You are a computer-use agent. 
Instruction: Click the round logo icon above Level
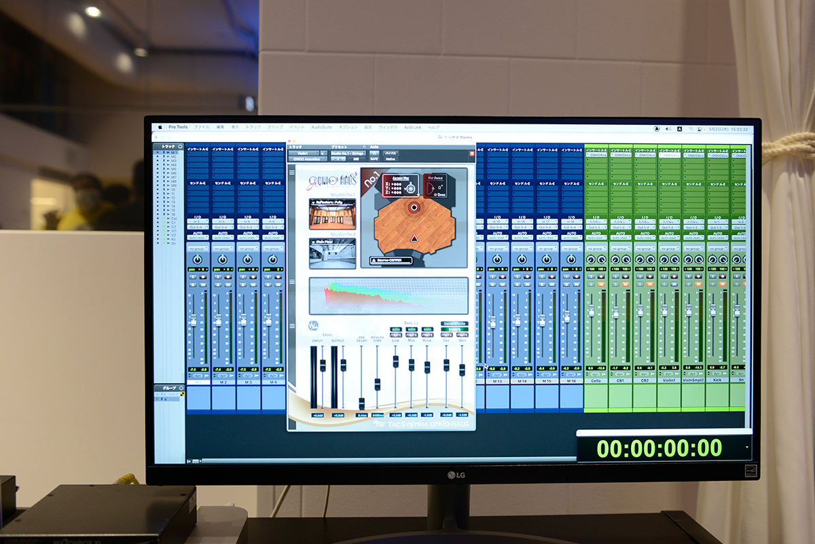(x=313, y=325)
